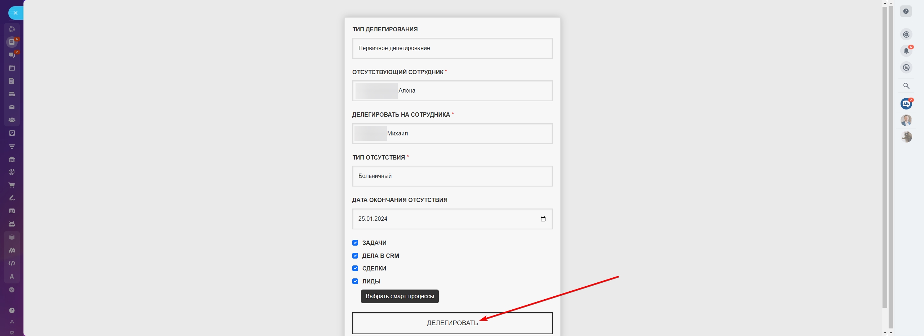Open the ТИП ДЕЛЕГИРОВАНИЯ dropdown
This screenshot has height=336, width=924.
pyautogui.click(x=452, y=48)
